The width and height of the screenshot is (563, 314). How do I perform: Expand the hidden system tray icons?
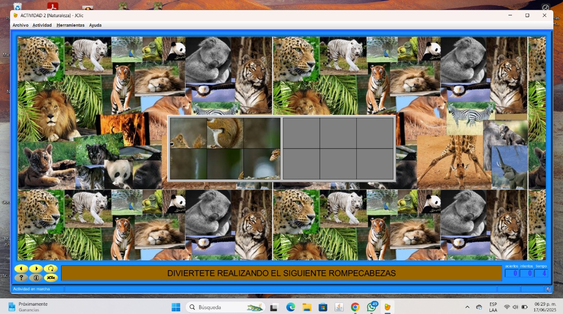tap(467, 307)
